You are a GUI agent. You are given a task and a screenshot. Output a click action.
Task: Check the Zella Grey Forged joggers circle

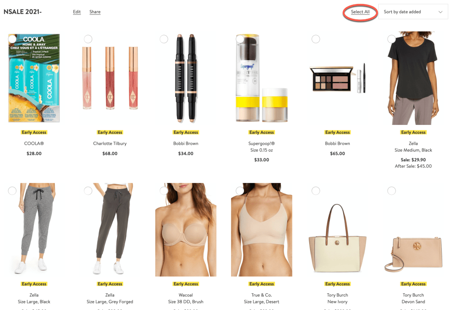88,190
